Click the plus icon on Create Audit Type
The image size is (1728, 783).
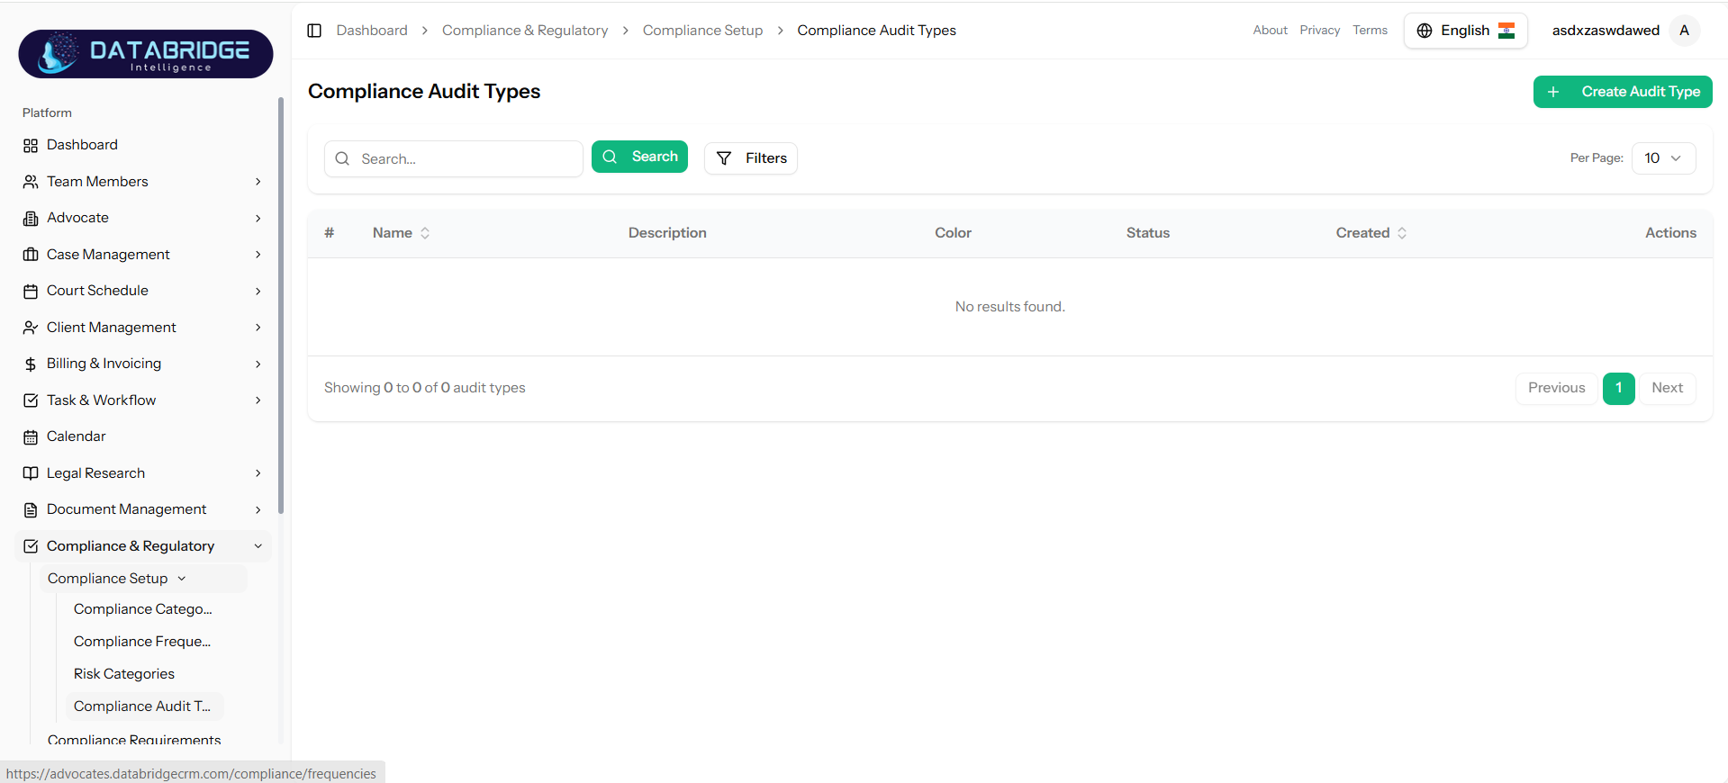[x=1553, y=92]
